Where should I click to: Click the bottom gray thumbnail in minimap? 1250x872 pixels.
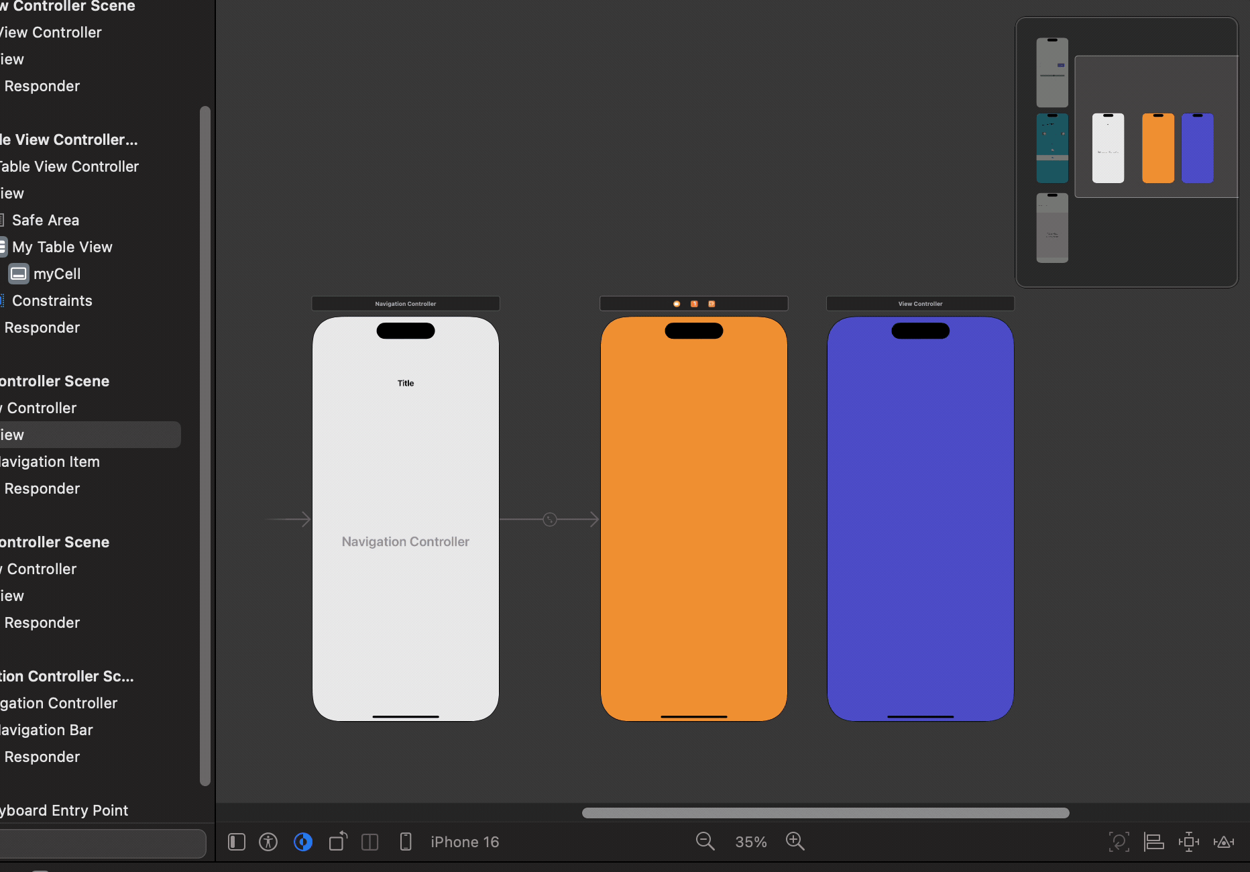point(1052,228)
